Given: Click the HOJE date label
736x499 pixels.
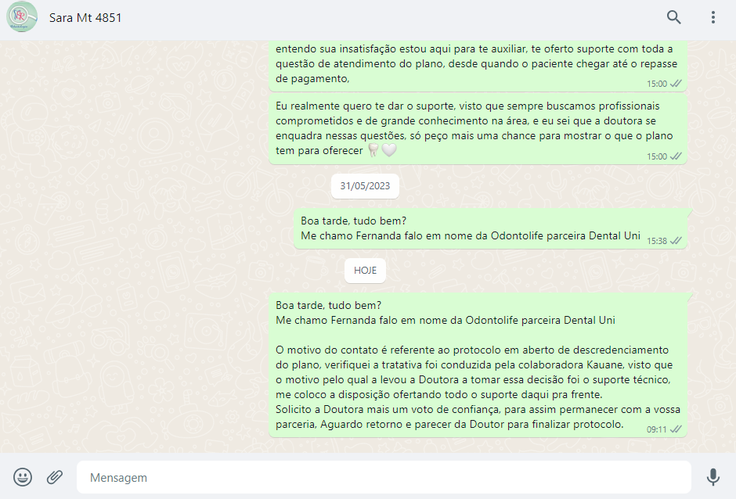Looking at the screenshot, I should click(x=365, y=271).
